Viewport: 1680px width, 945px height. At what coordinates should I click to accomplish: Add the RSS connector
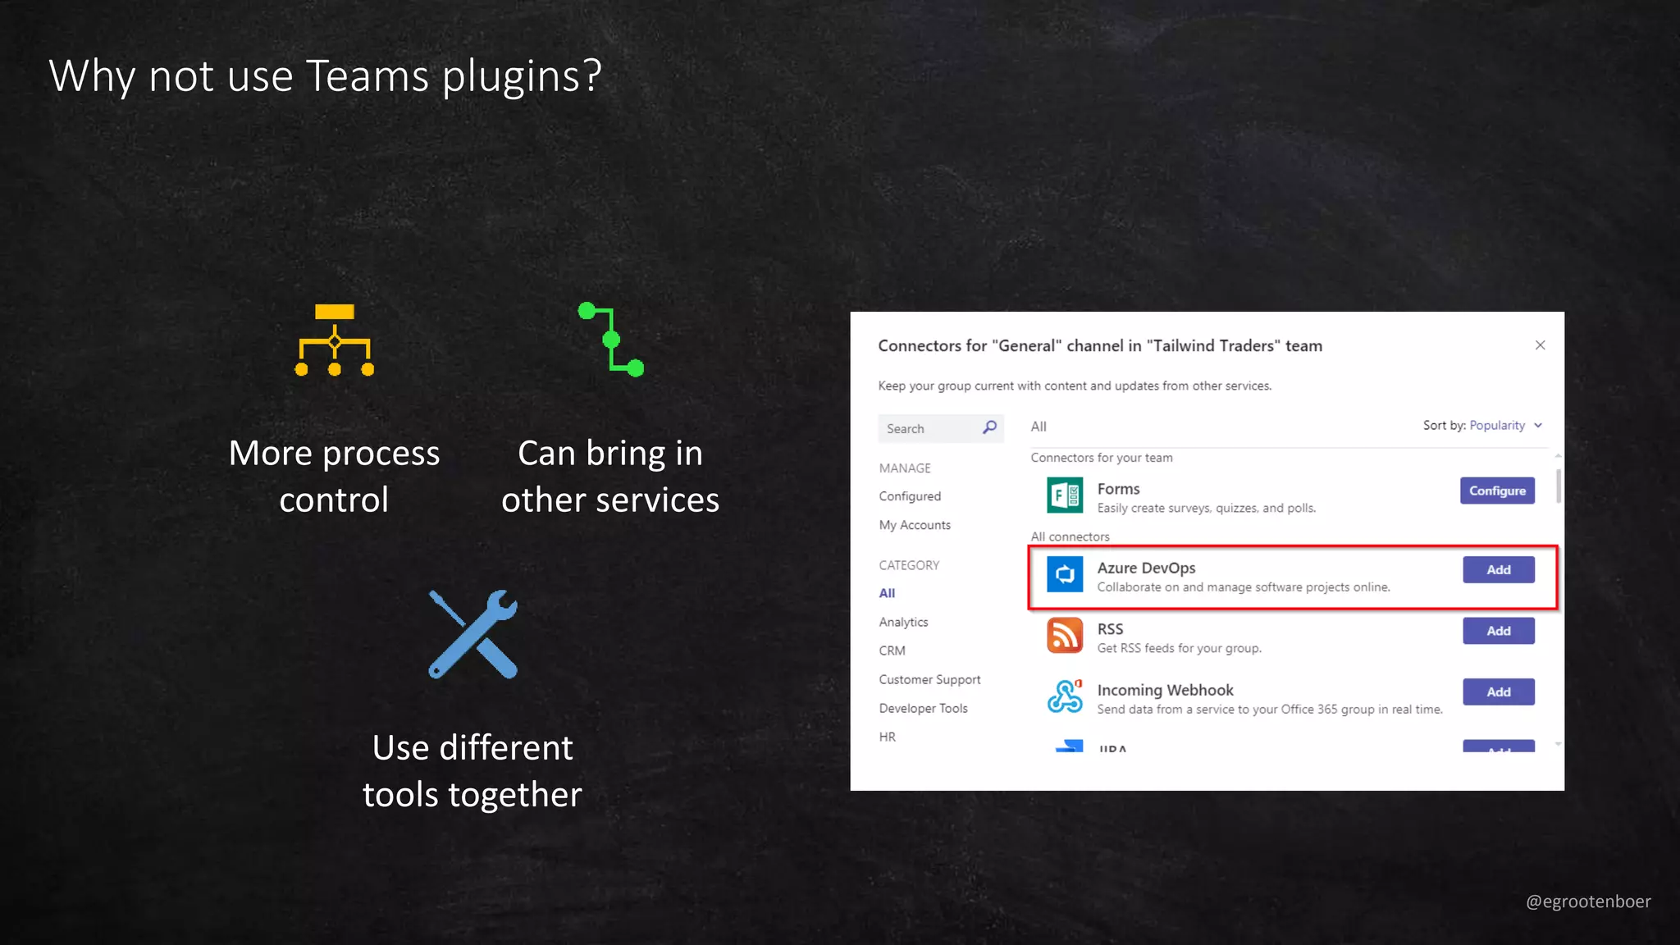click(x=1499, y=631)
